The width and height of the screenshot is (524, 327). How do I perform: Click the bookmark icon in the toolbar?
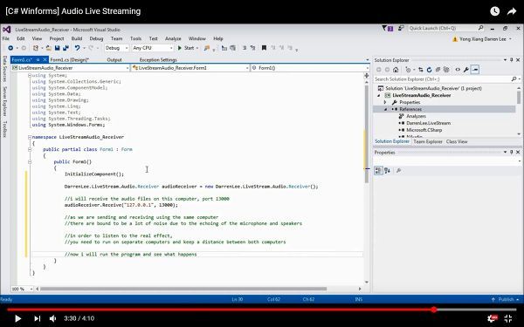(x=264, y=48)
